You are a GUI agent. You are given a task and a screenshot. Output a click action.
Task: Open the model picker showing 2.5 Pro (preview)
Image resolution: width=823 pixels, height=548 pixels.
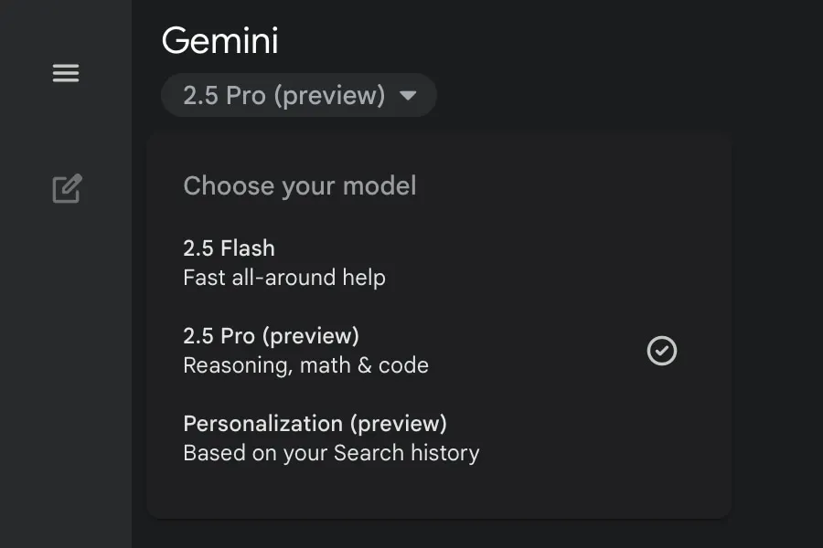[x=298, y=94]
